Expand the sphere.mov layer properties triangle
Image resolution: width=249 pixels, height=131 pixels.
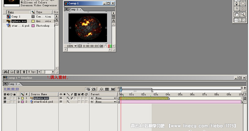(x=19, y=98)
